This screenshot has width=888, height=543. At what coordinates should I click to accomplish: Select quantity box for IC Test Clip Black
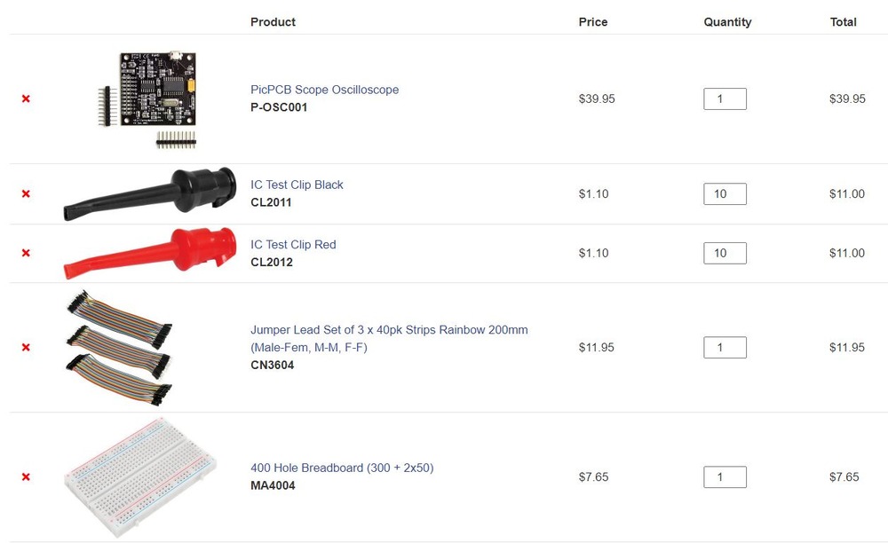click(x=725, y=194)
